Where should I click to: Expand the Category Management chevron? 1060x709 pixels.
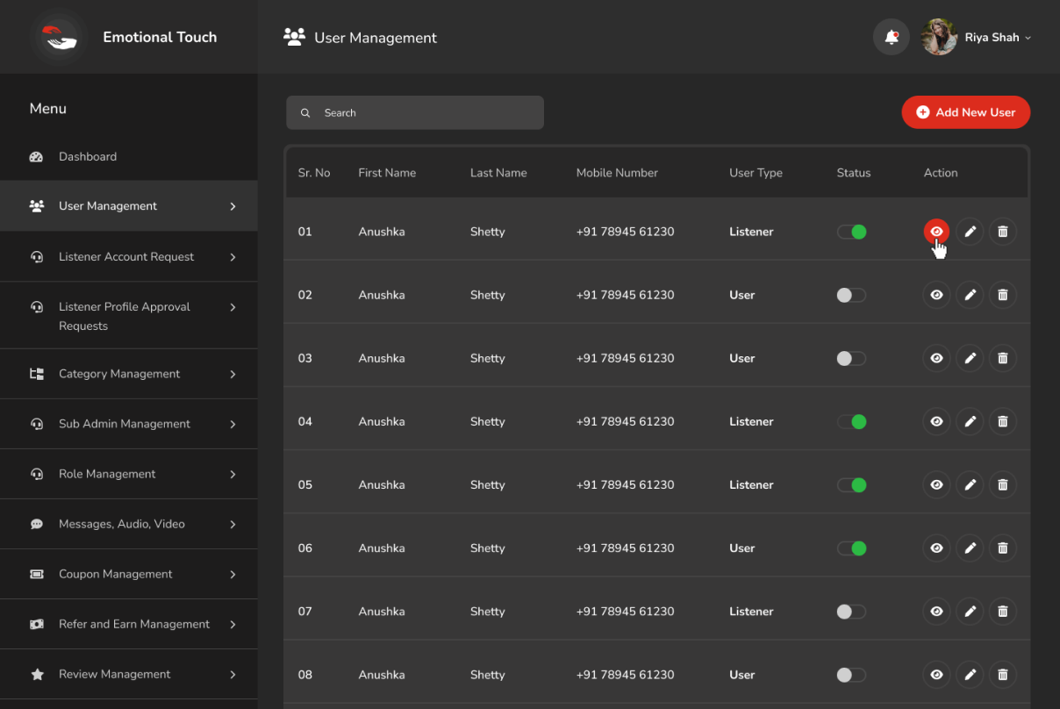point(233,374)
